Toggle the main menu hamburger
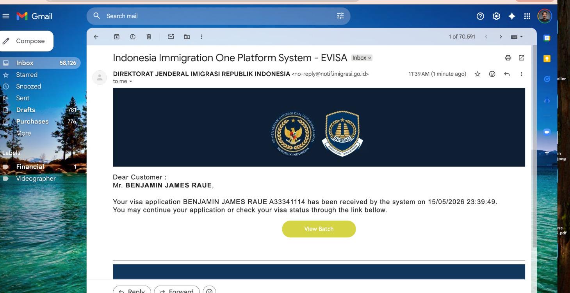Screen dimensions: 570x293 click(x=5, y=16)
